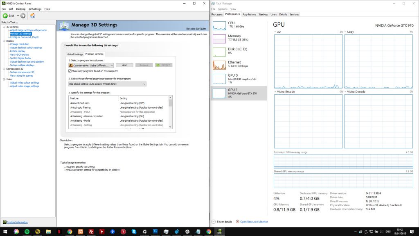Open the Back history dropdown arrow
Viewport: 419px width, 236px height.
click(x=18, y=16)
